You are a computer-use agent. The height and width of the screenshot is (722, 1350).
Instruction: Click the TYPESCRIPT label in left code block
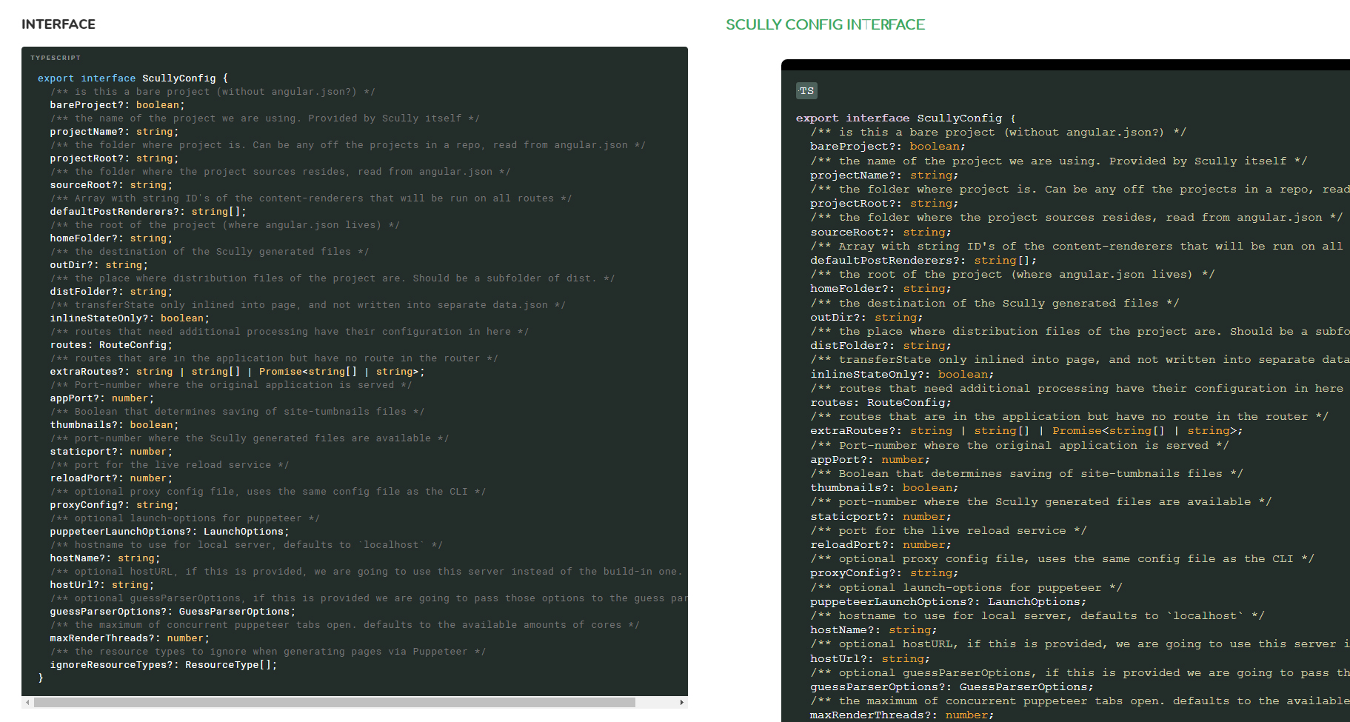point(56,58)
